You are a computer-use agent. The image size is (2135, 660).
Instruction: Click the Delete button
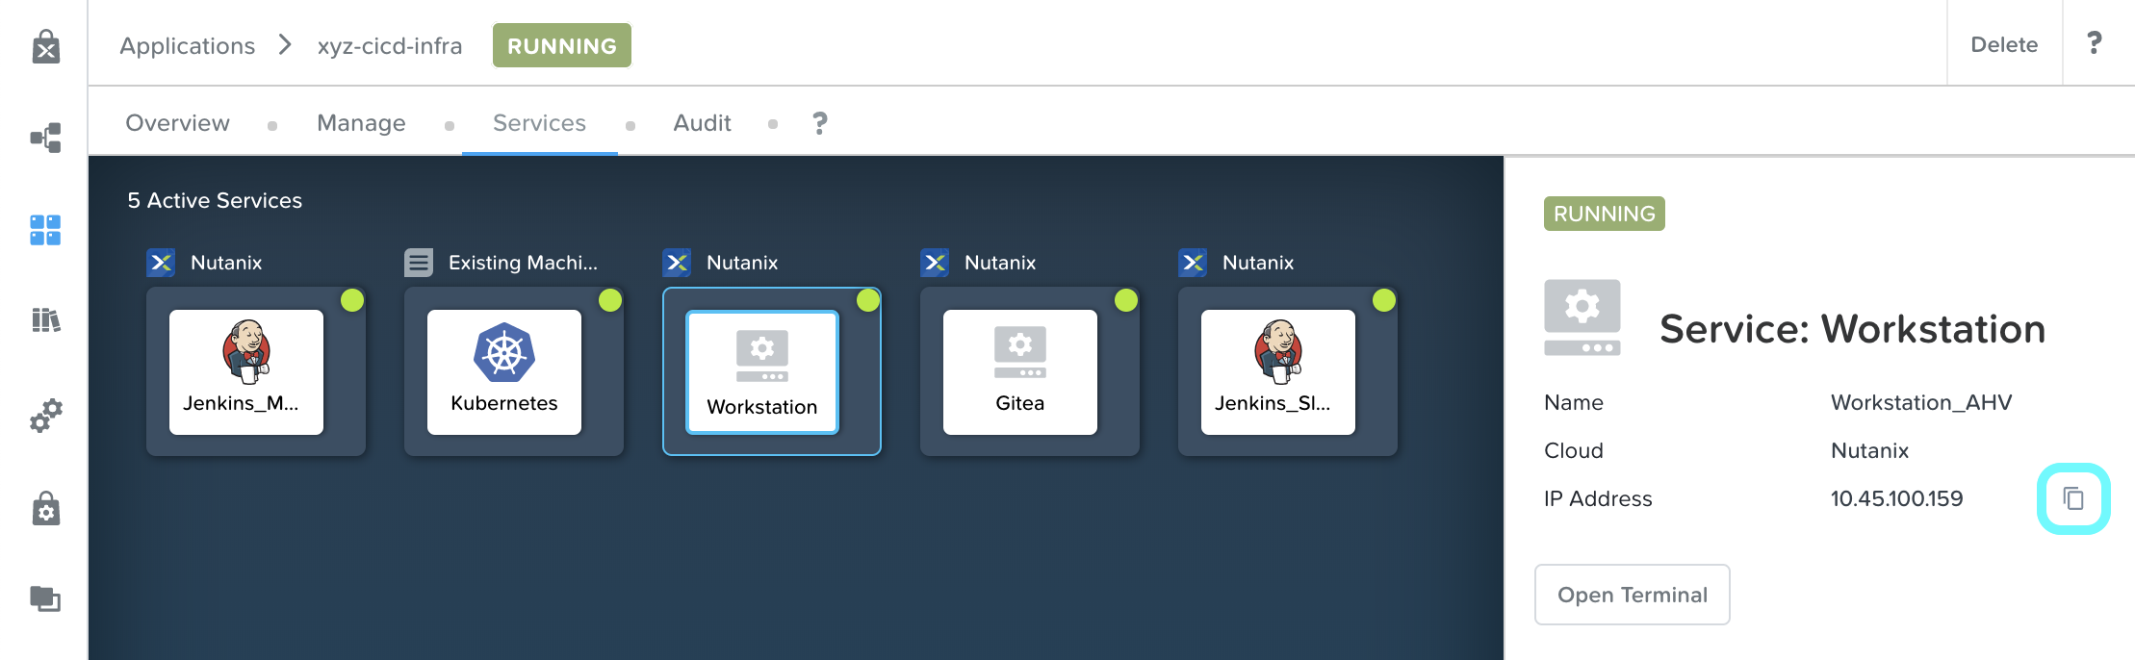click(x=2004, y=44)
